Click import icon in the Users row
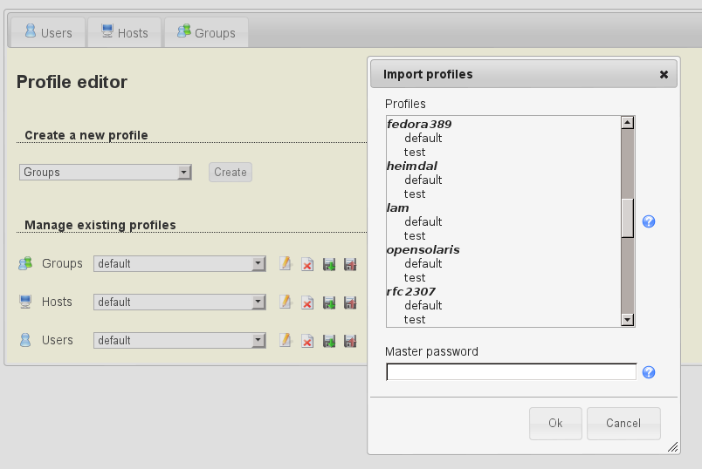Image resolution: width=702 pixels, height=469 pixels. [329, 341]
